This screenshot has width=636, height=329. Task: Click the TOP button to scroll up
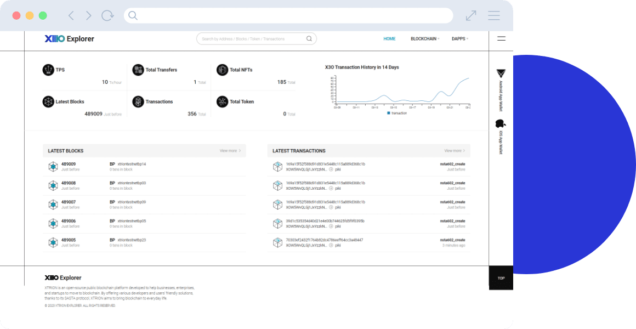pos(501,278)
